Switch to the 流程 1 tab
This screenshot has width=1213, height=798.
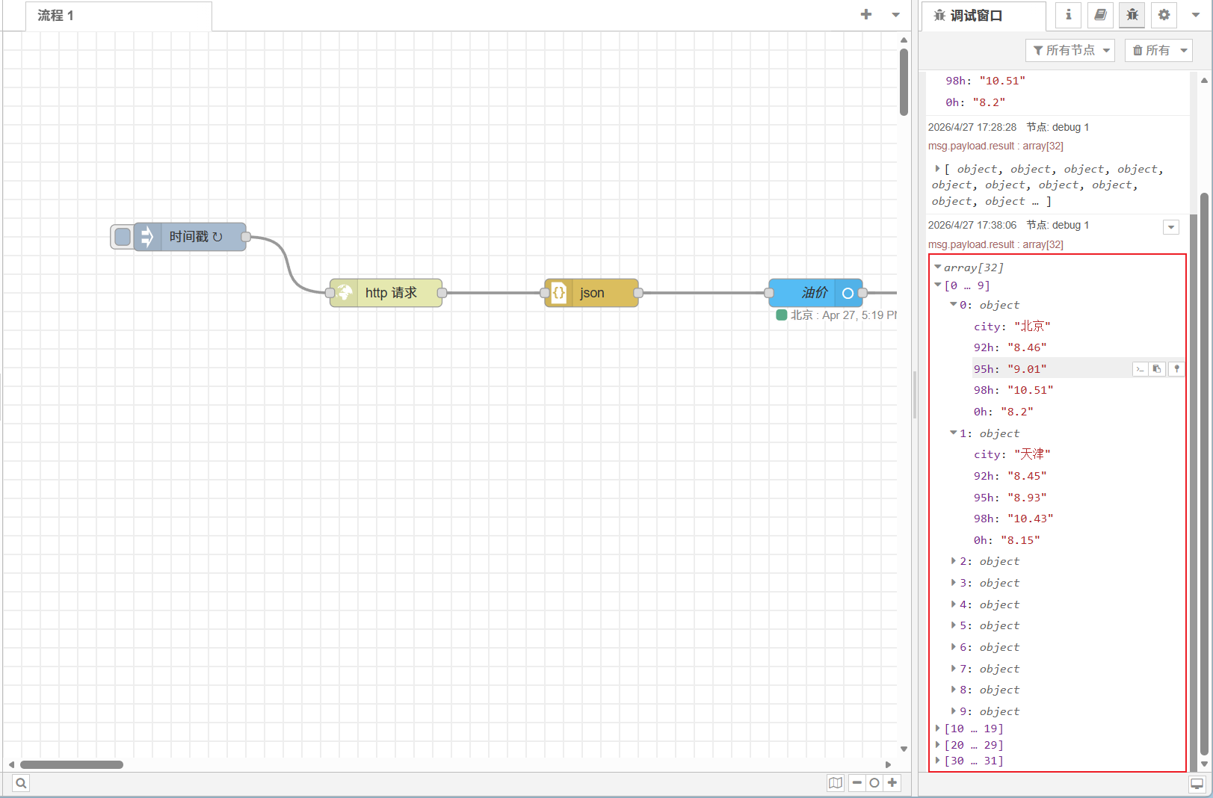pyautogui.click(x=56, y=16)
